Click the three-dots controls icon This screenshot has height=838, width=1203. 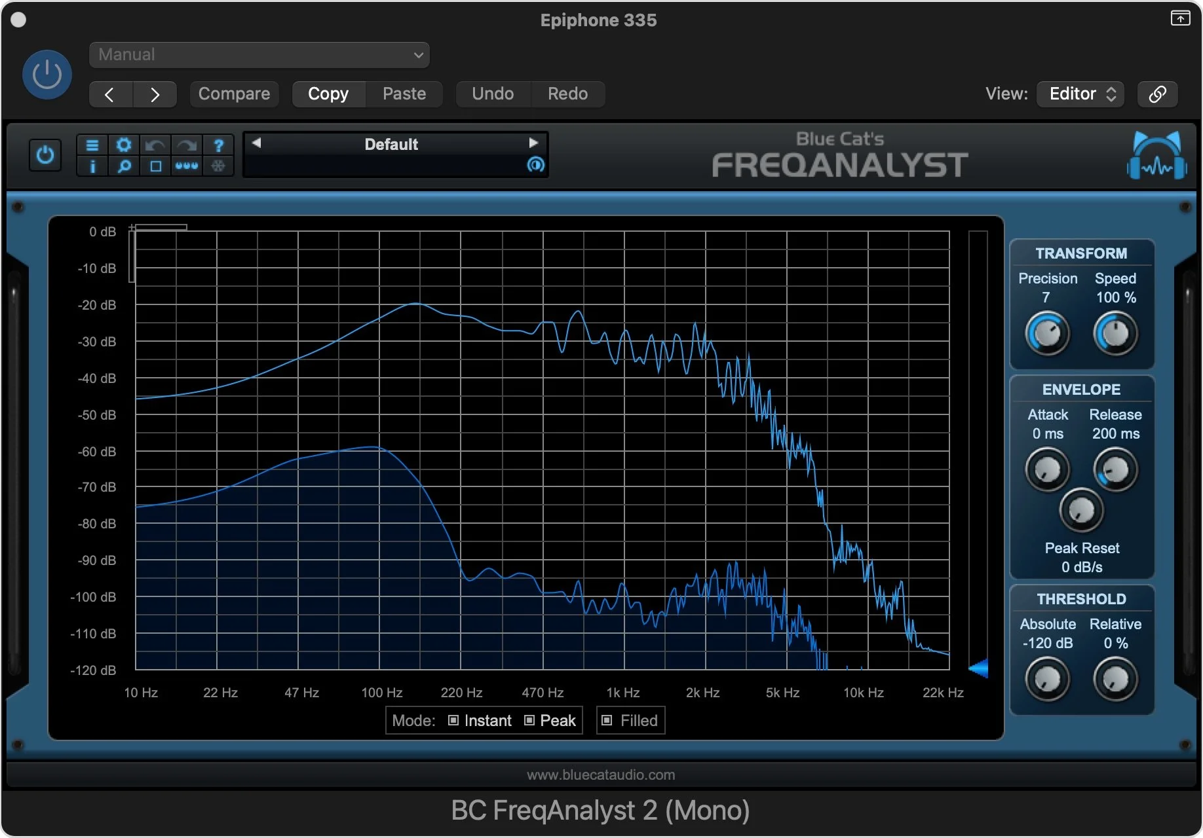[x=187, y=166]
